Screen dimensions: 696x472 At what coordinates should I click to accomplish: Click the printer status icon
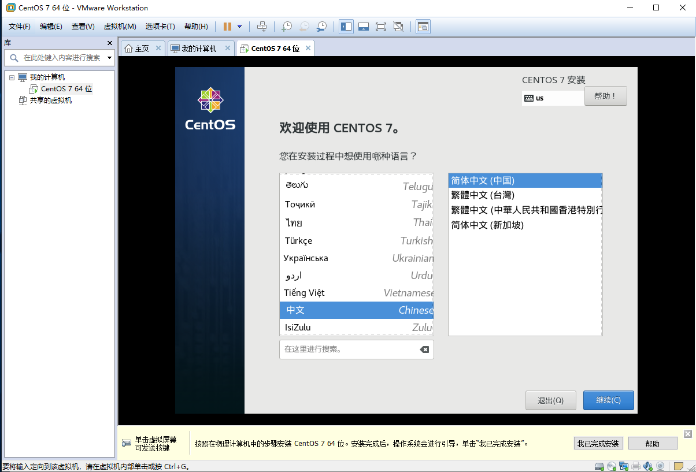pos(636,466)
